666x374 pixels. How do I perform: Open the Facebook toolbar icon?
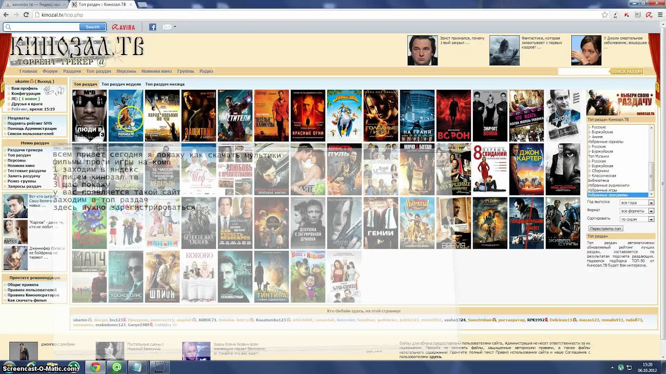coord(152,27)
